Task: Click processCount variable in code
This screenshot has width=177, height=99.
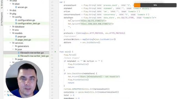Action: (70, 5)
